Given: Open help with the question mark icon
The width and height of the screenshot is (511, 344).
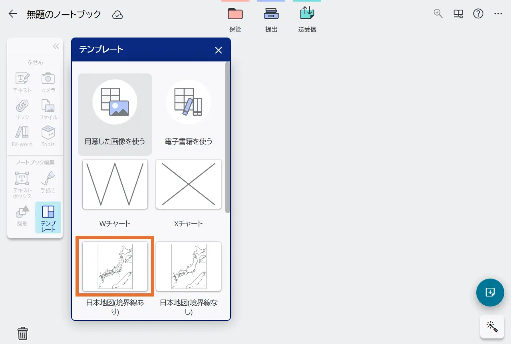Looking at the screenshot, I should [478, 14].
